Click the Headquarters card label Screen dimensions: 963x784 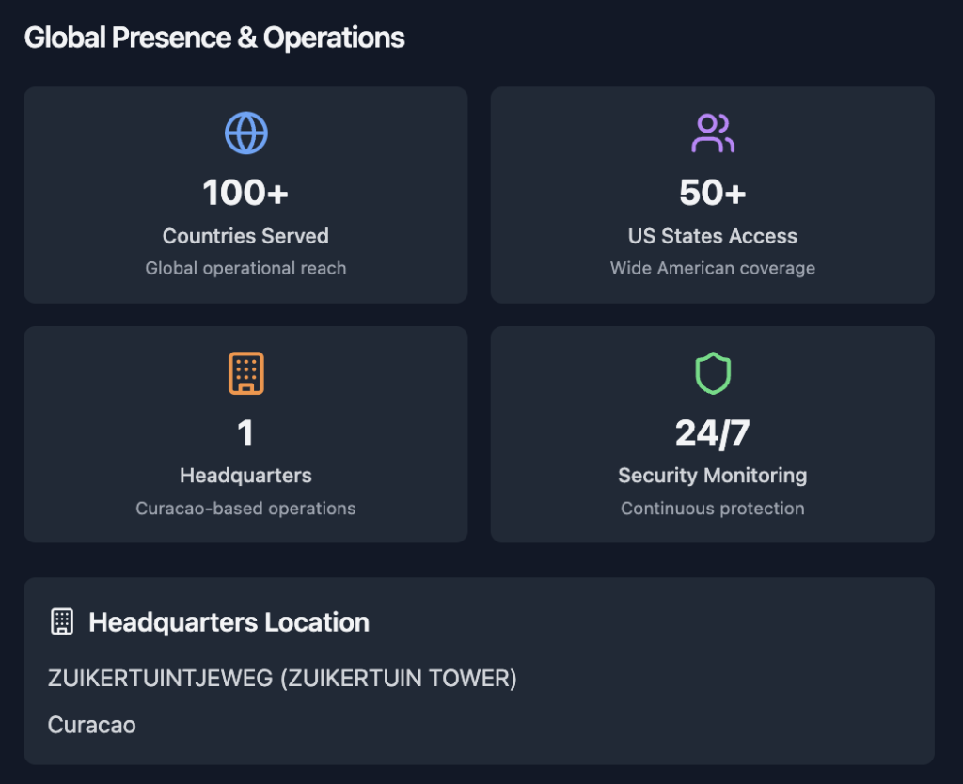coord(245,476)
